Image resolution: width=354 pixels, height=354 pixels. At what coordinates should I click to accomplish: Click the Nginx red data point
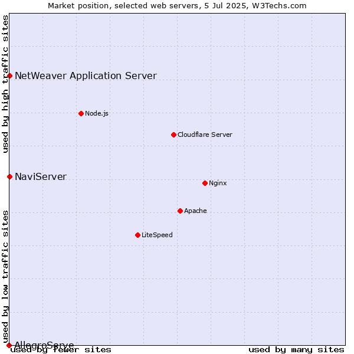coord(205,183)
